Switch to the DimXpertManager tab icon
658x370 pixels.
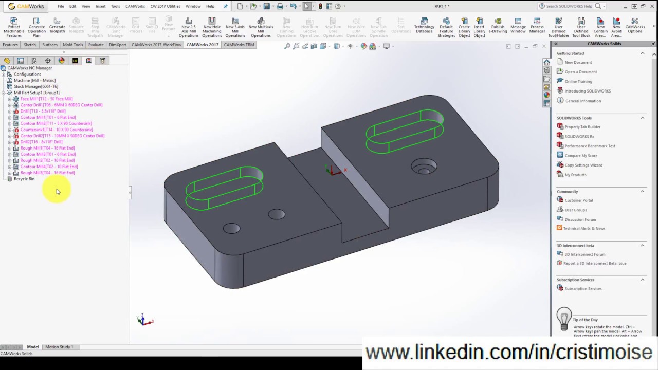48,61
